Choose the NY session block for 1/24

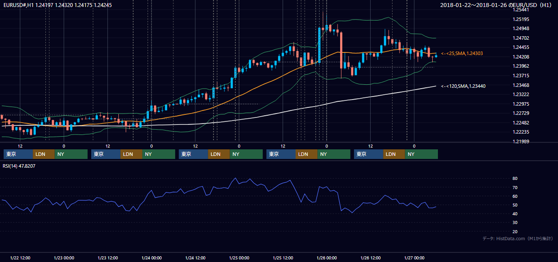pyautogui.click(x=246, y=154)
